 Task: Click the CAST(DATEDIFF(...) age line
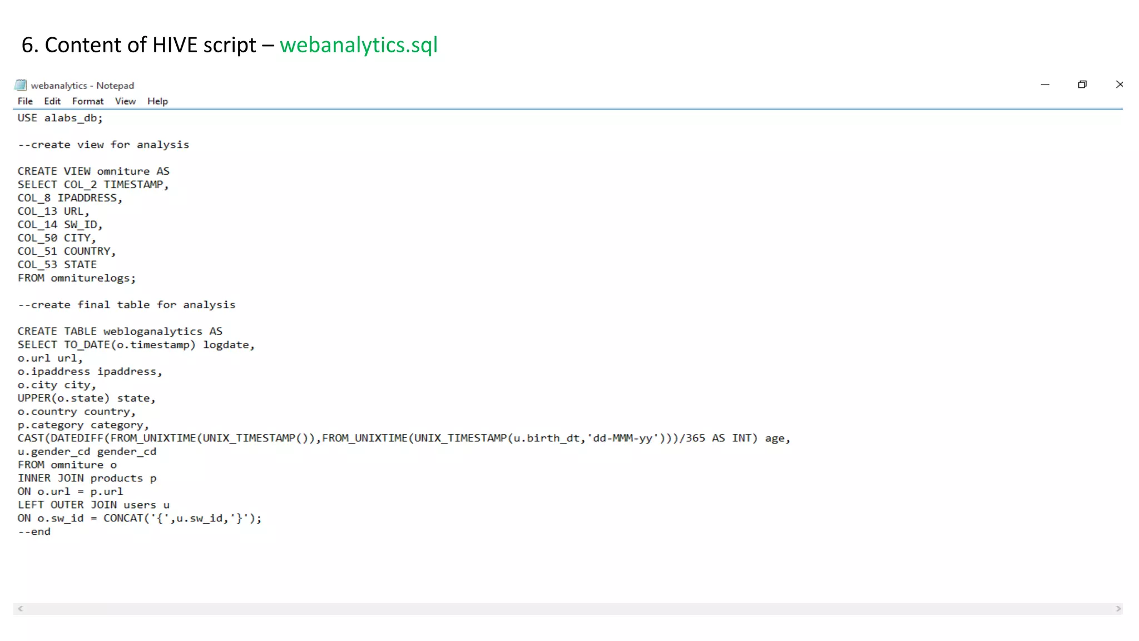pyautogui.click(x=404, y=438)
